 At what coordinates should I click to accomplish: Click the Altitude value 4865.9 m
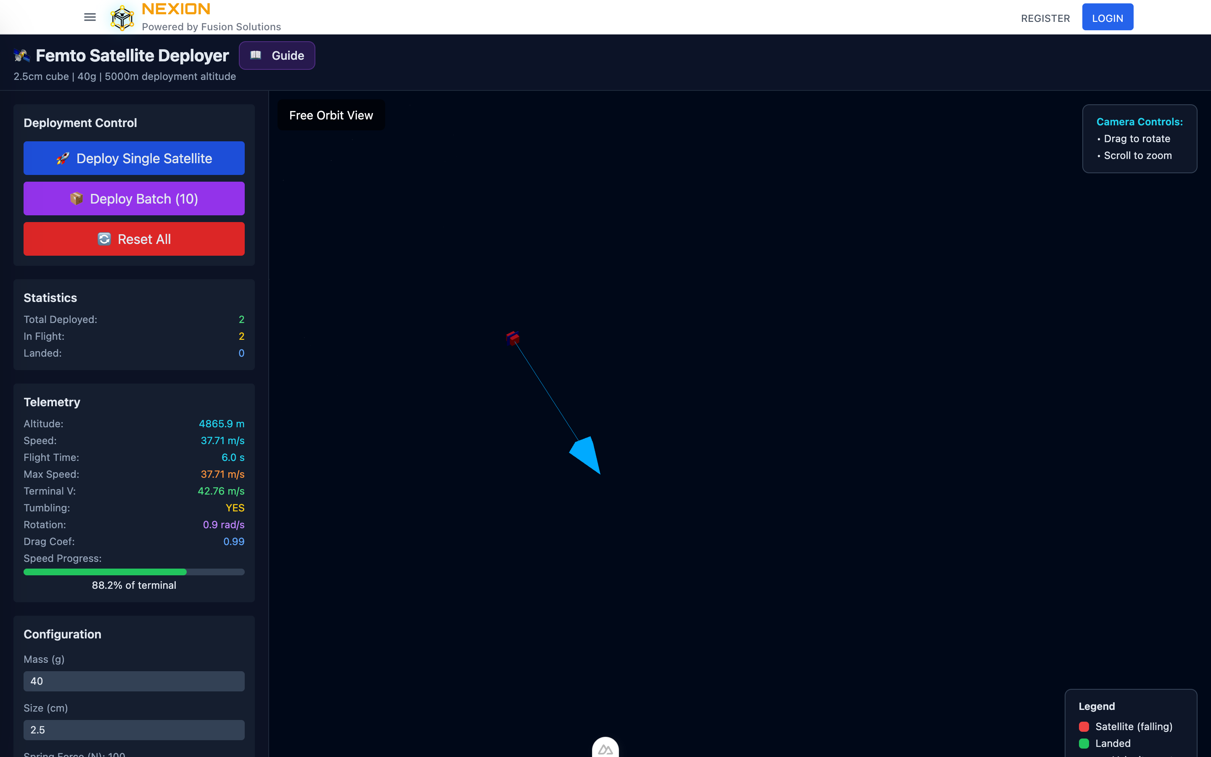tap(222, 423)
